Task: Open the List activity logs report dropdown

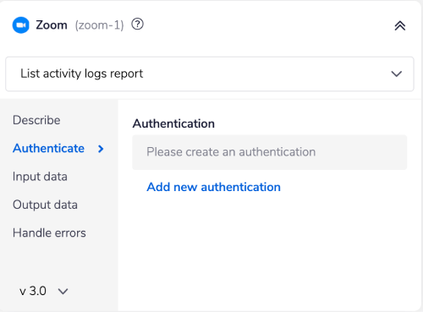Action: coord(210,74)
